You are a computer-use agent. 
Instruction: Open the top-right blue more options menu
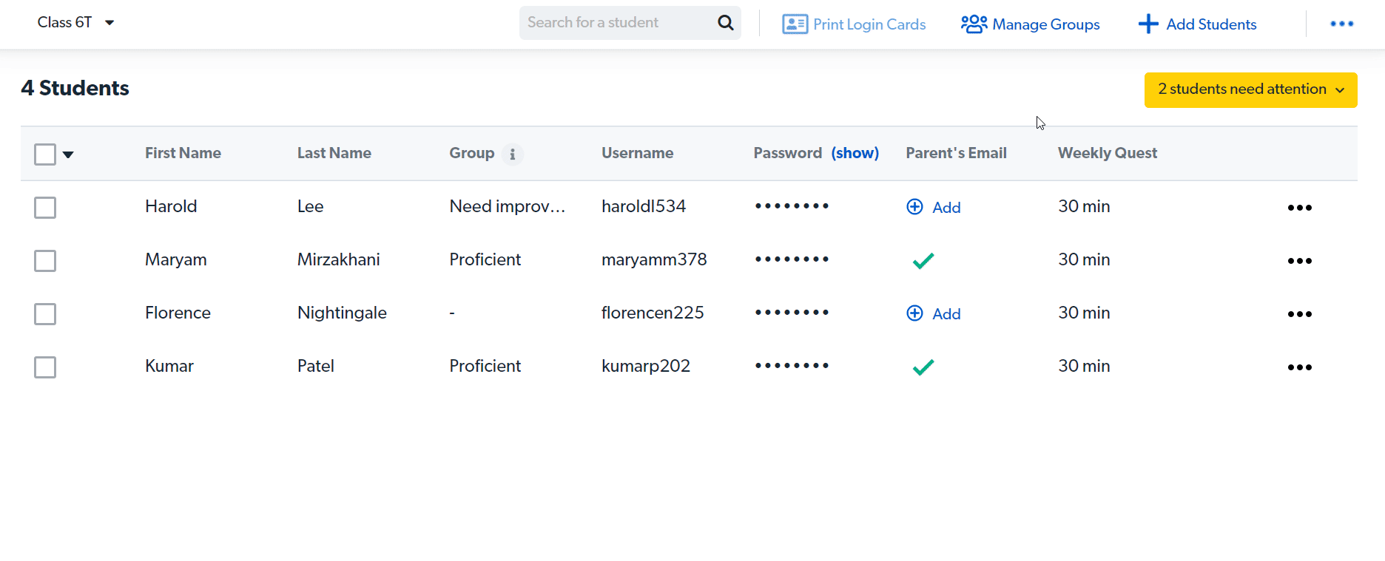[x=1341, y=24]
